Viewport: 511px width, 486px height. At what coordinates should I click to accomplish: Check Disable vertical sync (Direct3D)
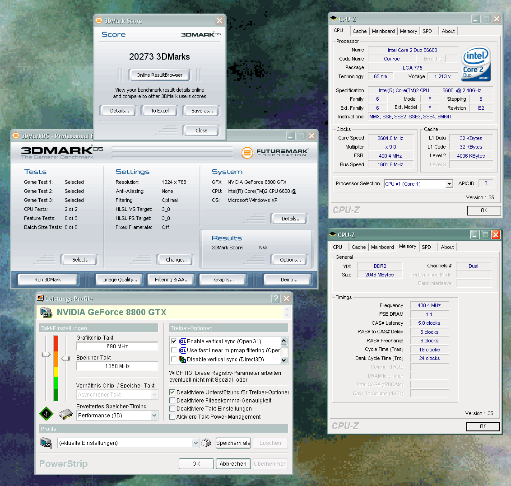[174, 360]
